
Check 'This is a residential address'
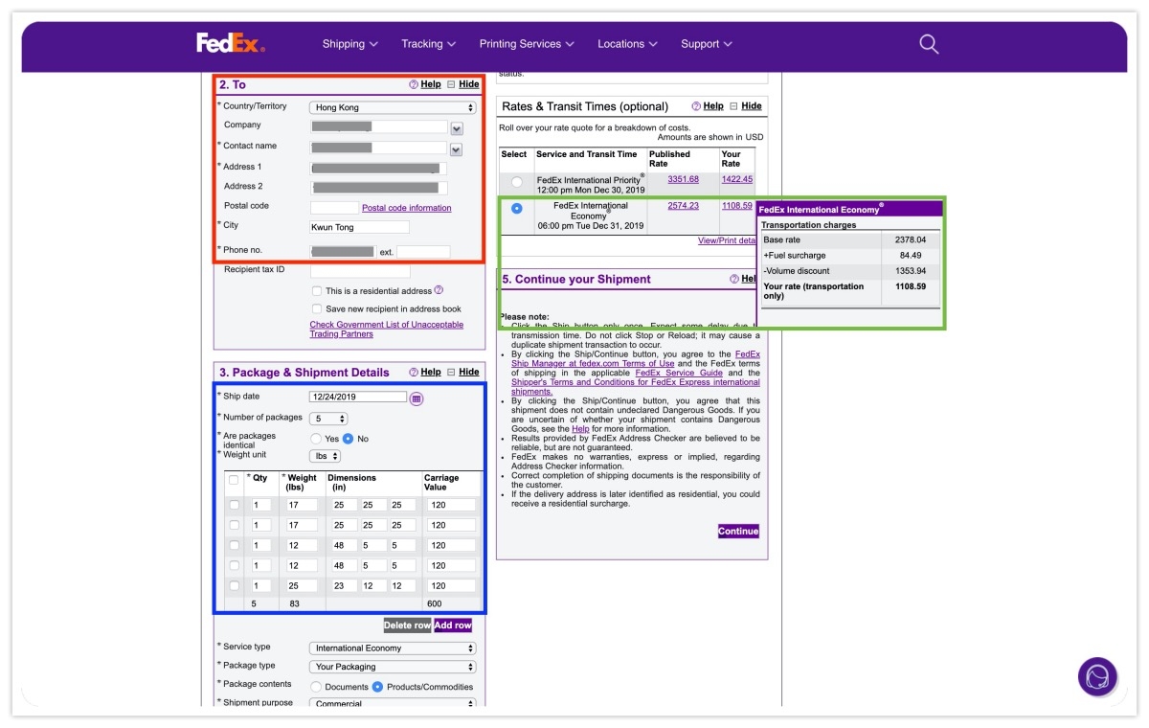point(317,291)
